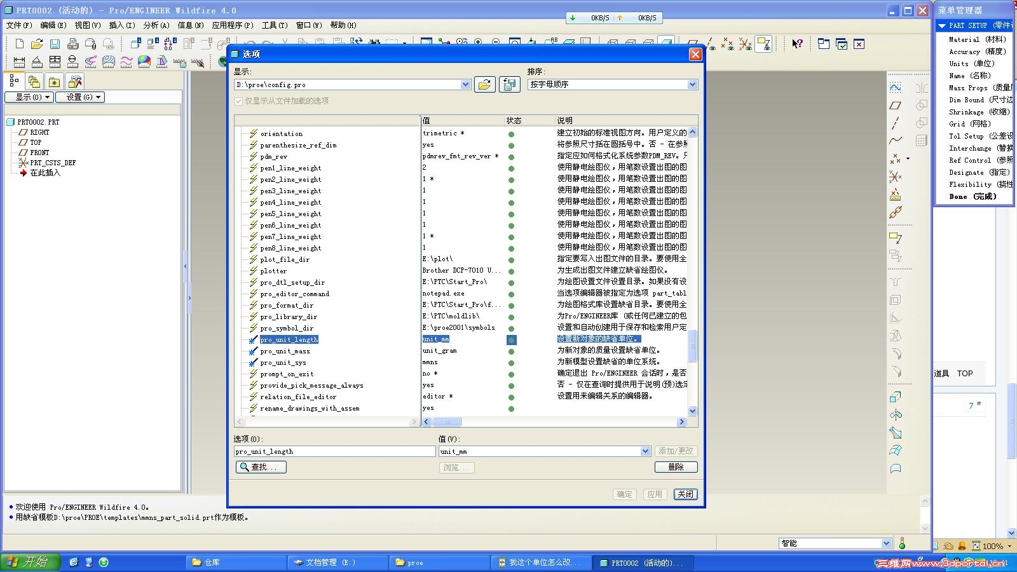This screenshot has width=1017, height=572.
Task: Click the shaded curvature analysis icon
Action: point(144,62)
